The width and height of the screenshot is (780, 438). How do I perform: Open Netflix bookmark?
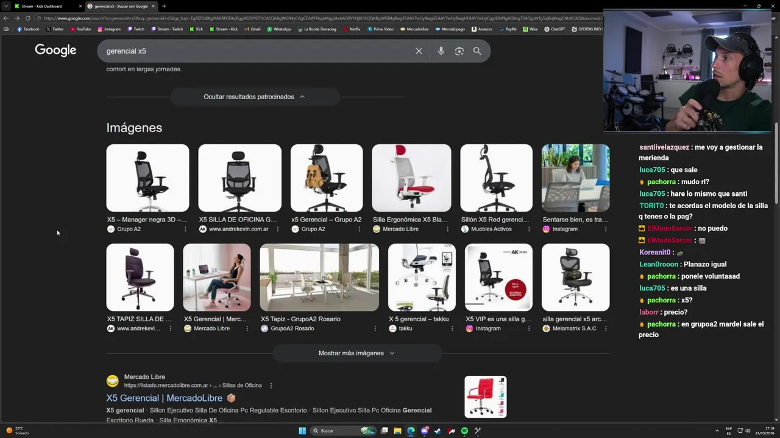coord(352,29)
